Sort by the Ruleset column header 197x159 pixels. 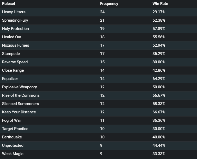point(9,4)
